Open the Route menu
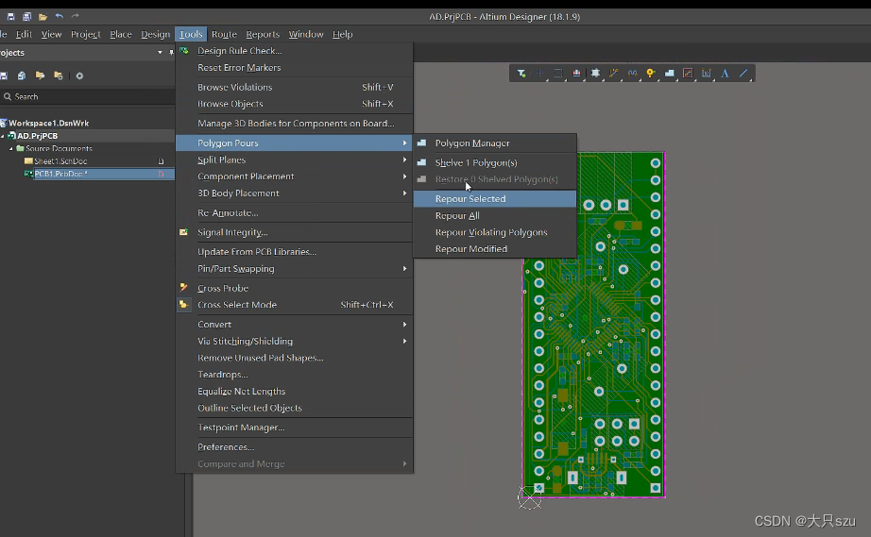 pos(224,34)
